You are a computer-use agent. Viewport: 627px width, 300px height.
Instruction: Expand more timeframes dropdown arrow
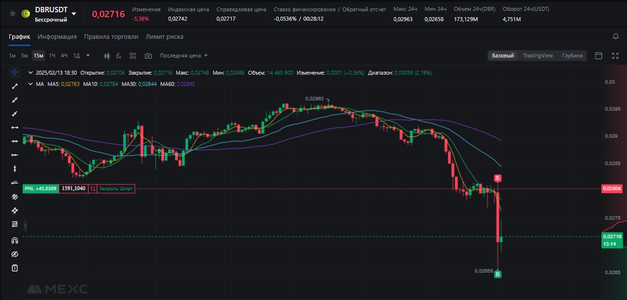point(88,55)
